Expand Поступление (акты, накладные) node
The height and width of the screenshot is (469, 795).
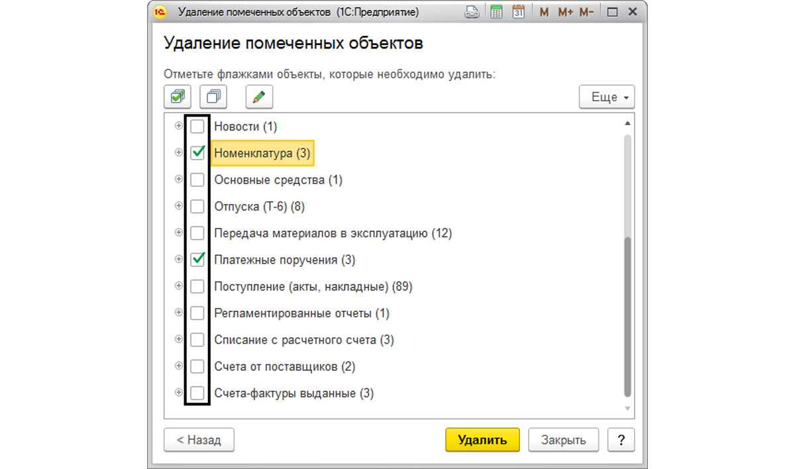pyautogui.click(x=178, y=286)
